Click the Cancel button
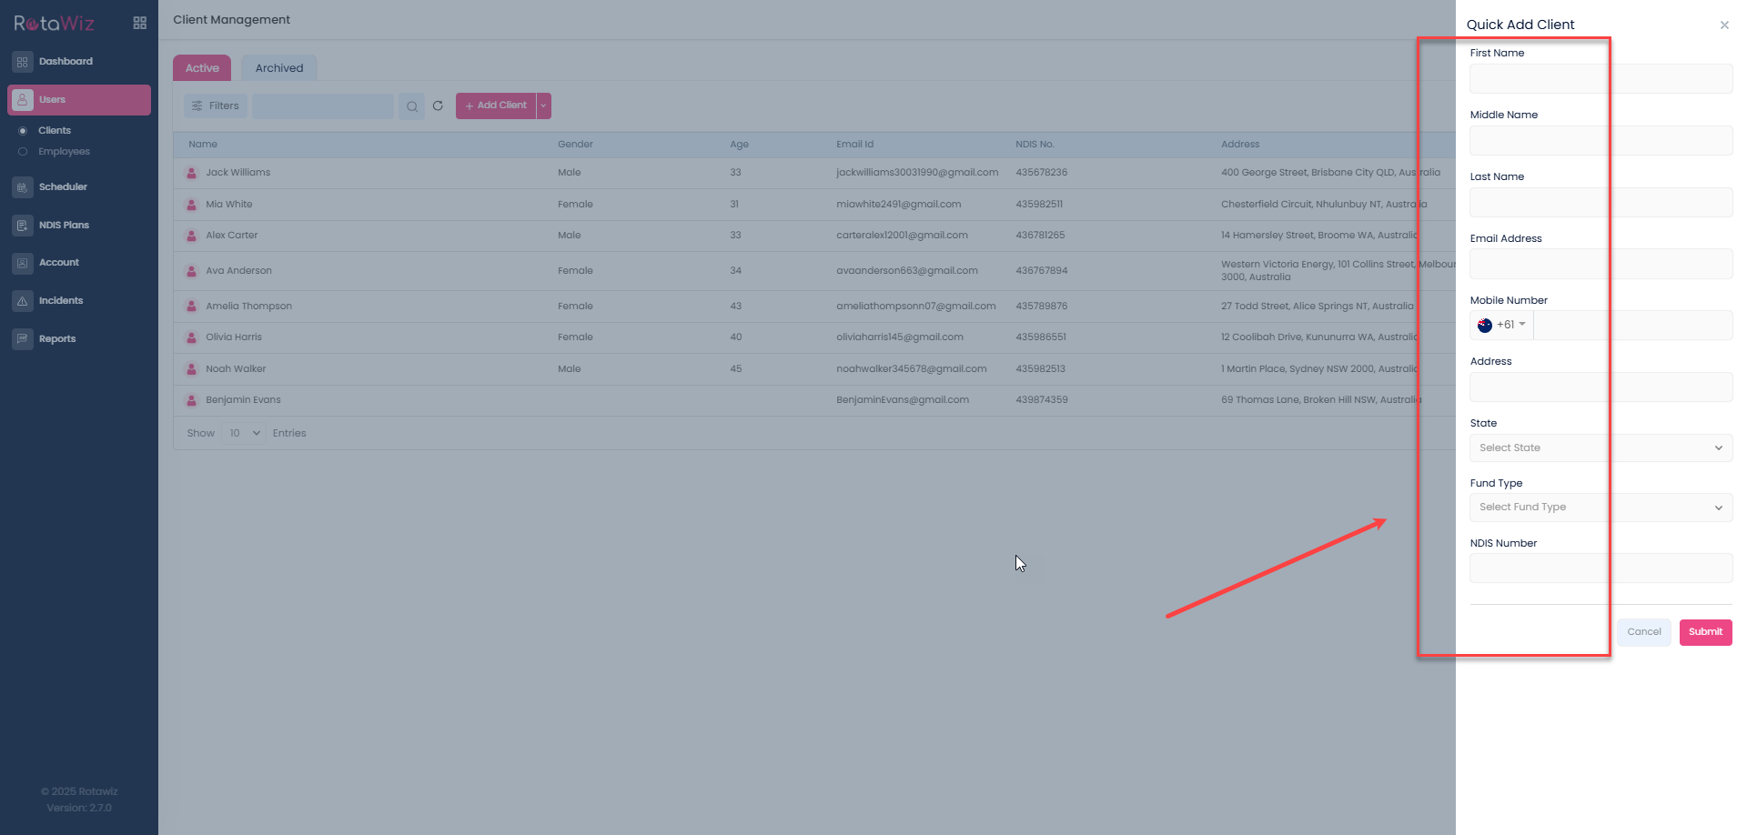The height and width of the screenshot is (835, 1747). [x=1643, y=632]
